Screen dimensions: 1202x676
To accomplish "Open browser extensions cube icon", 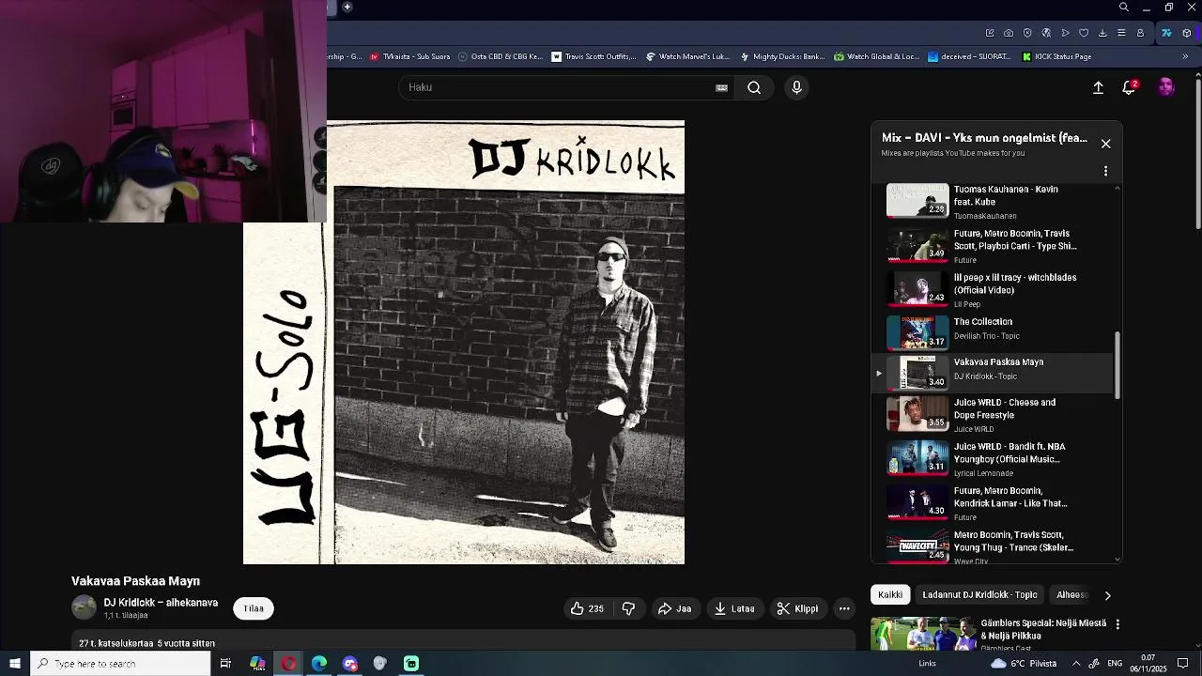I will (1187, 33).
